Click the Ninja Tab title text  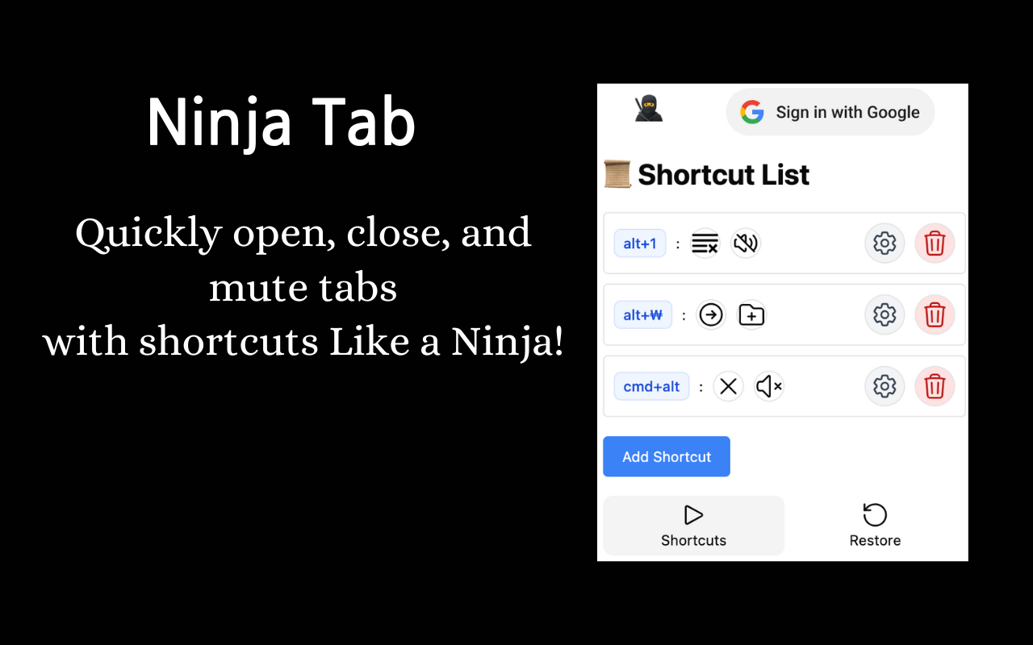pos(281,123)
